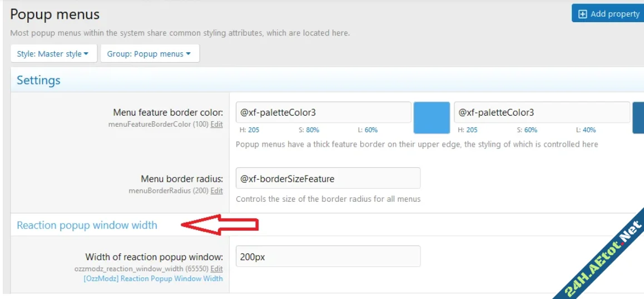
Task: Click the darker blue swatch at right edge
Action: pos(638,118)
